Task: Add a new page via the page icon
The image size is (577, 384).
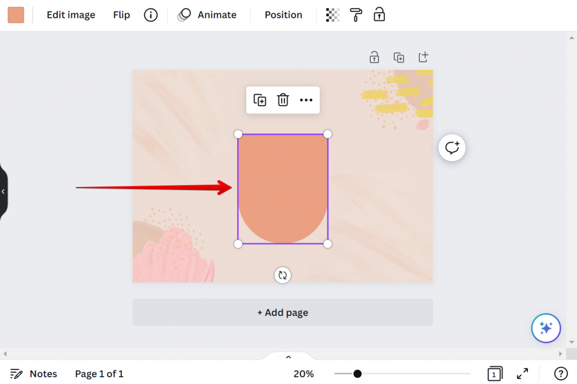Action: tap(423, 57)
